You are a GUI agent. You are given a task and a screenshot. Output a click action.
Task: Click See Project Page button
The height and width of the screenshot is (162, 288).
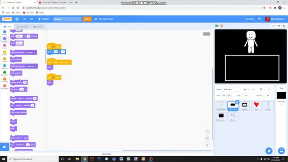coord(104,19)
